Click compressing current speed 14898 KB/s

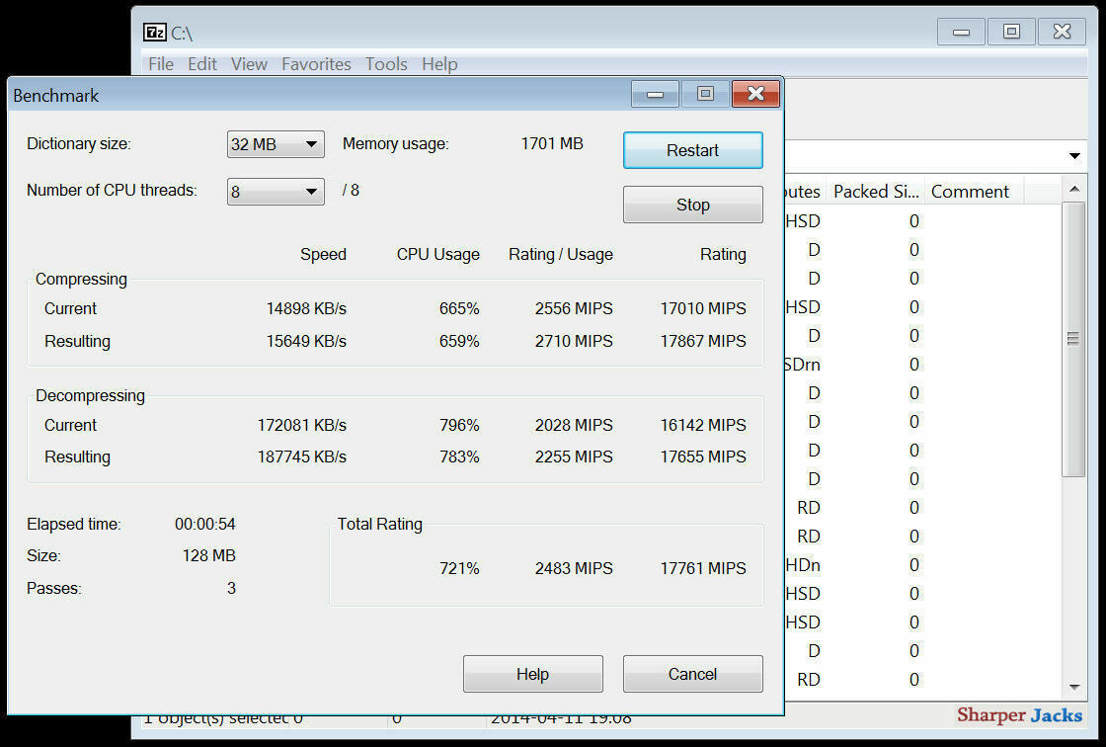tap(306, 308)
